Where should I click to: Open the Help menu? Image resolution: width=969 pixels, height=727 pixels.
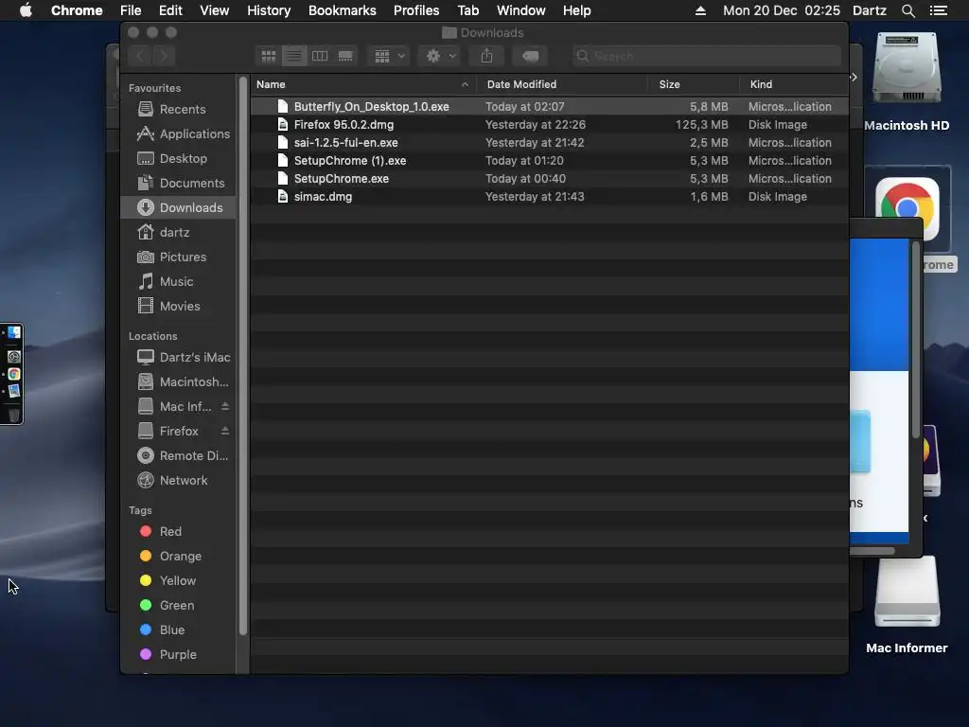(576, 10)
